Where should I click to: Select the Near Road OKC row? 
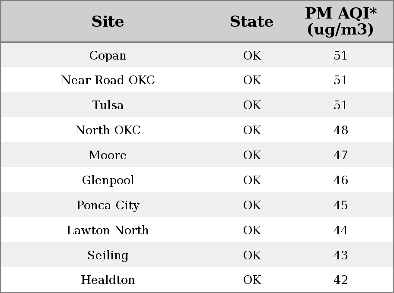[197, 79]
